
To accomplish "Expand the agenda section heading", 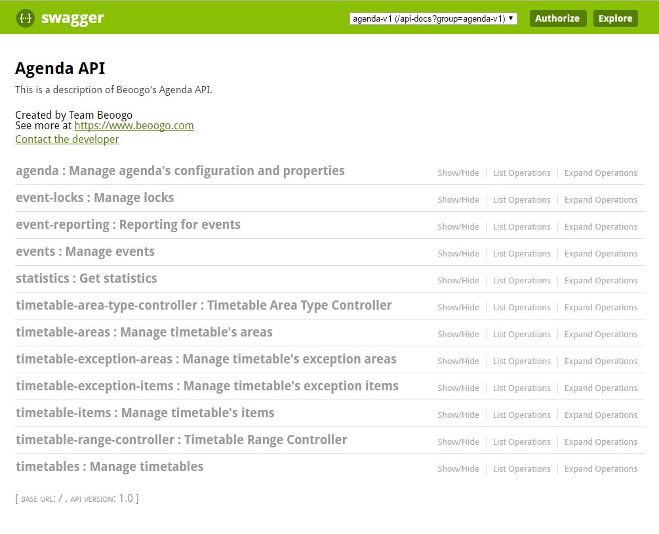I will click(180, 171).
